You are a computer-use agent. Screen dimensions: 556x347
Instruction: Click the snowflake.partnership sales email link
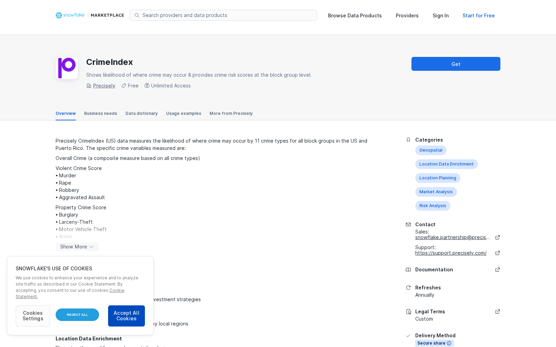coord(452,237)
